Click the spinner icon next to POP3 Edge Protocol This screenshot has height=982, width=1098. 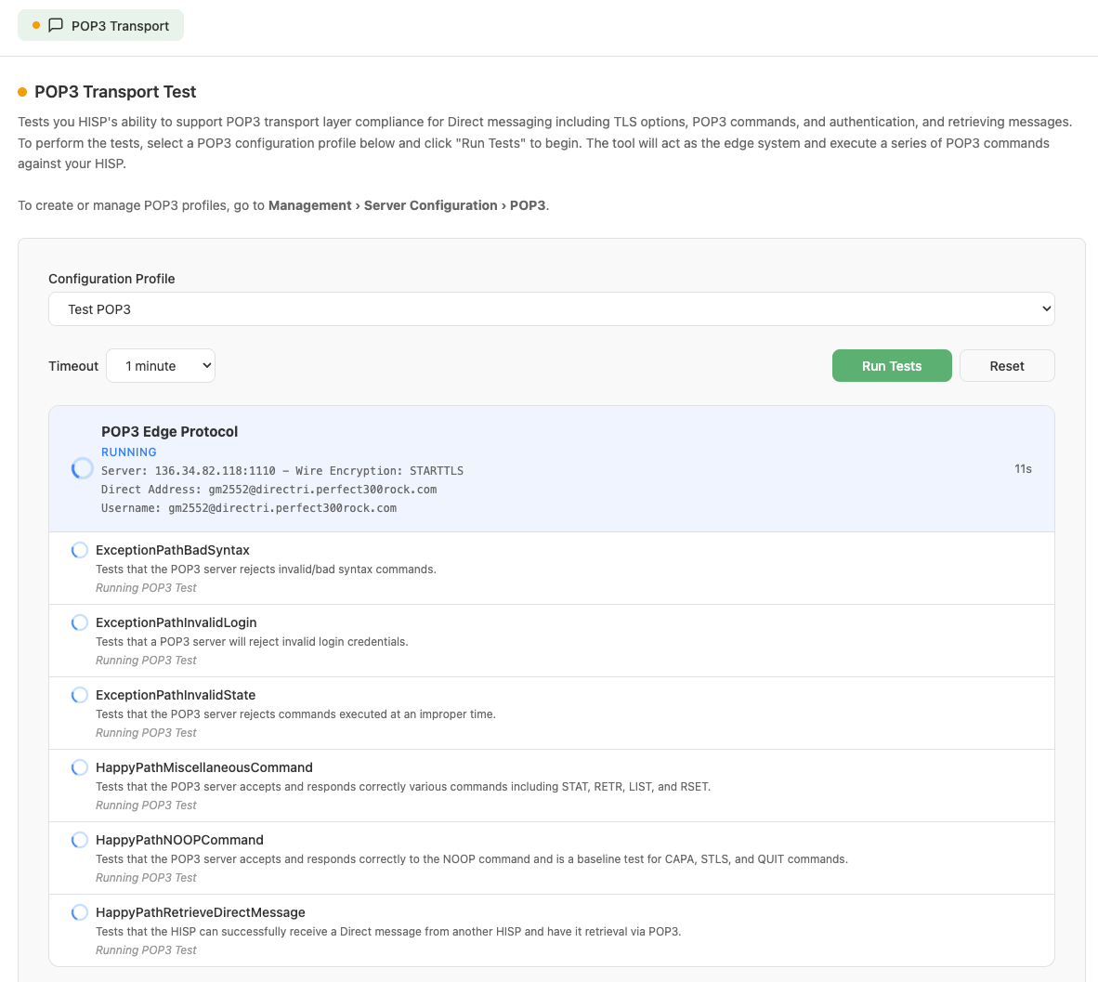point(82,468)
